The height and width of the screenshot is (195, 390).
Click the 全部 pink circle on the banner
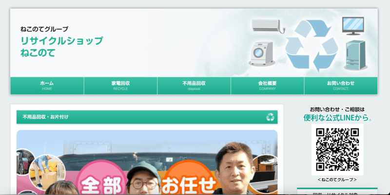(101, 178)
